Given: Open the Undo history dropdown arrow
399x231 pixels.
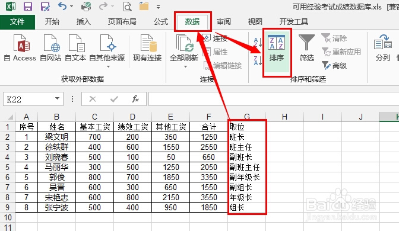Looking at the screenshot, I should 71,6.
